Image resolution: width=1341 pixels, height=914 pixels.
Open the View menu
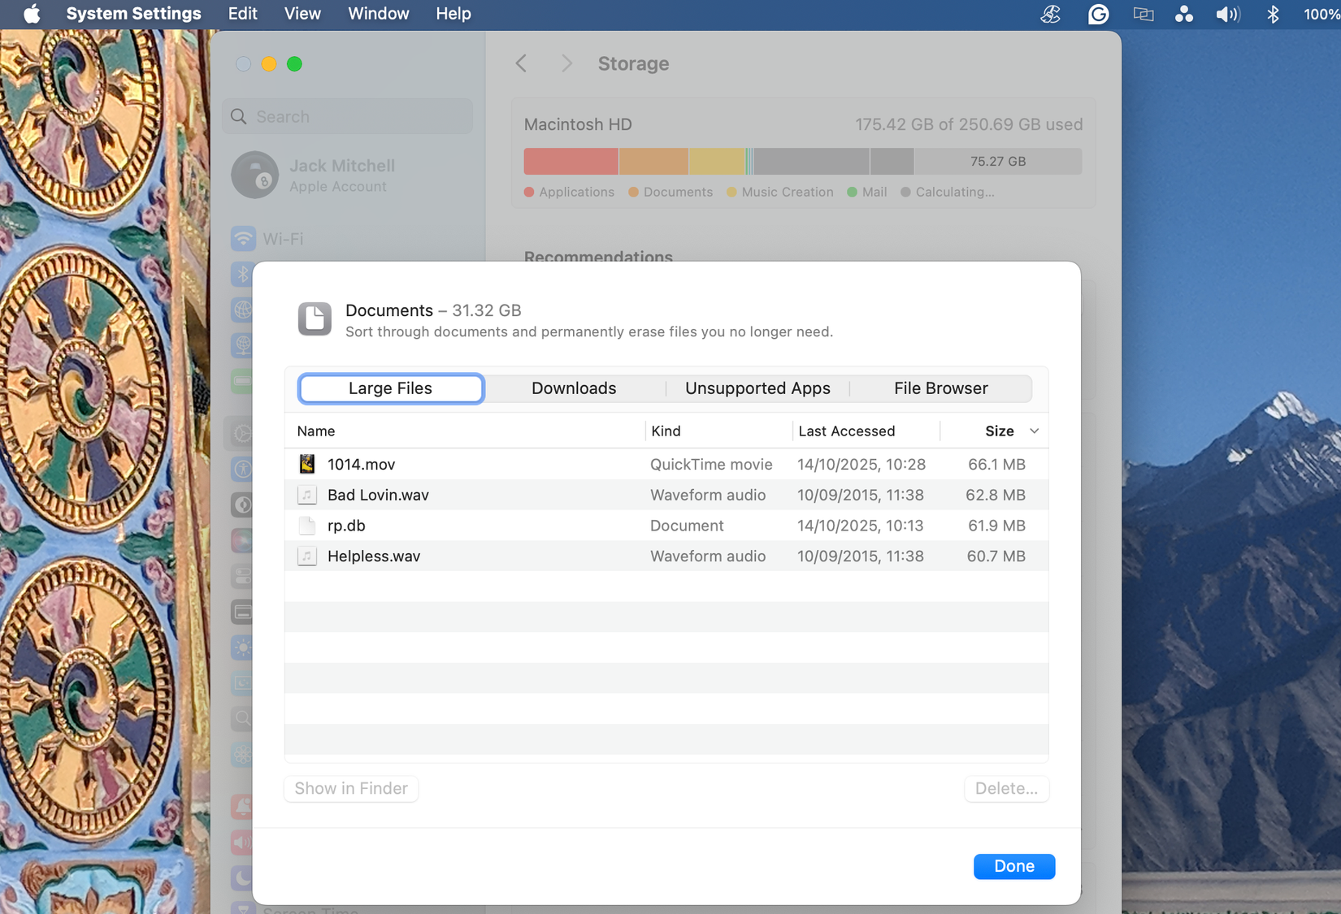301,14
